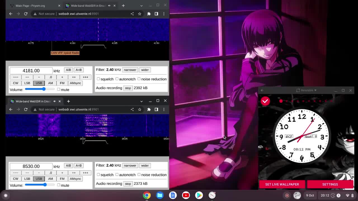Open new tab in bottom browser window
Image resolution: width=358 pixels, height=201 pixels.
click(68, 101)
